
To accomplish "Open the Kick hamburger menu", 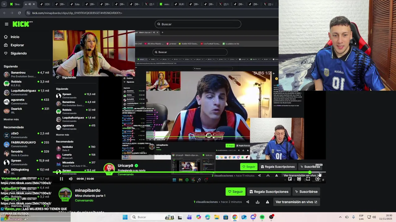I will [6, 24].
